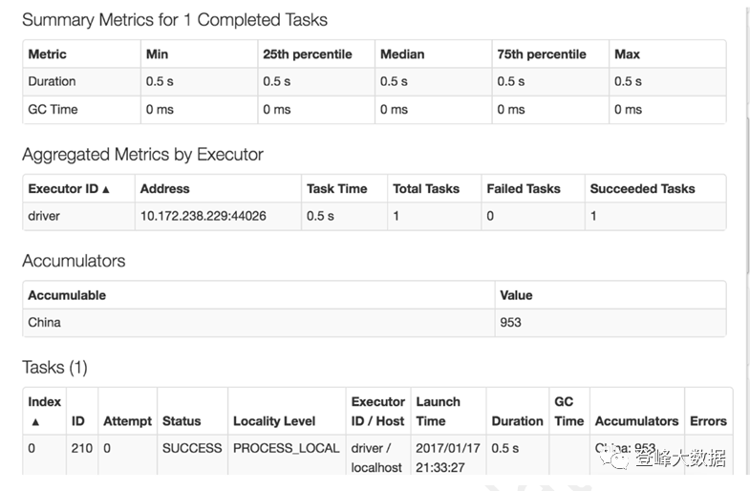Click the PROCESS_LOCAL locality cell
The width and height of the screenshot is (750, 491).
click(x=286, y=448)
